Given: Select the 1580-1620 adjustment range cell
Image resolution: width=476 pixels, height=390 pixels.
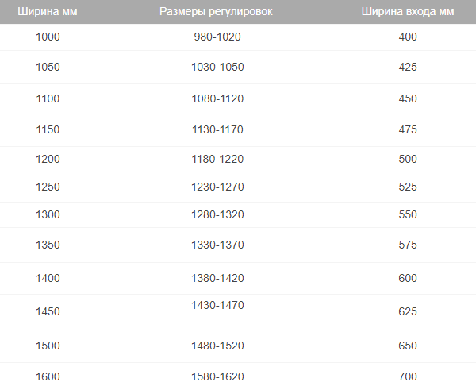Looking at the screenshot, I should click(x=217, y=376).
